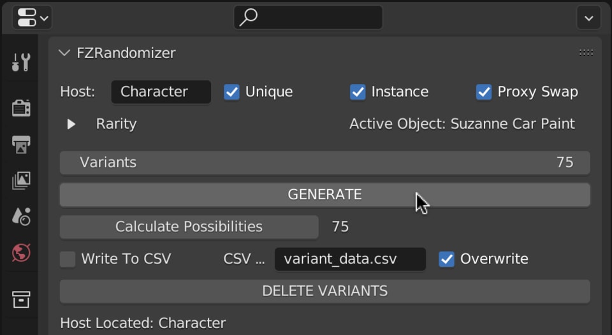Open Collection properties tab
This screenshot has width=612, height=335.
[x=21, y=299]
